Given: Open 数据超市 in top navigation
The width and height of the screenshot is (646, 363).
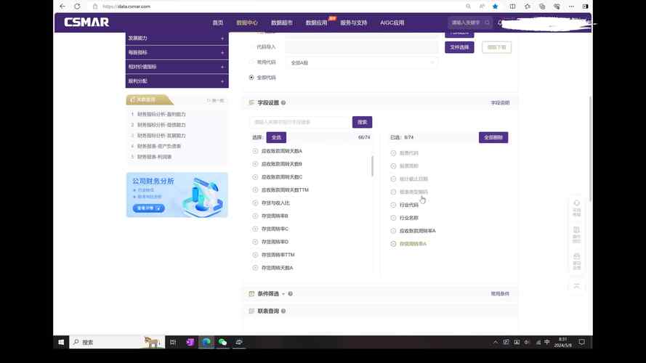Looking at the screenshot, I should pyautogui.click(x=281, y=23).
